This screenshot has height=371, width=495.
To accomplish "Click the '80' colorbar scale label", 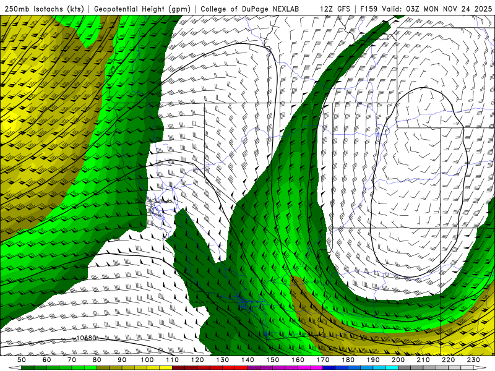I will tap(97, 360).
